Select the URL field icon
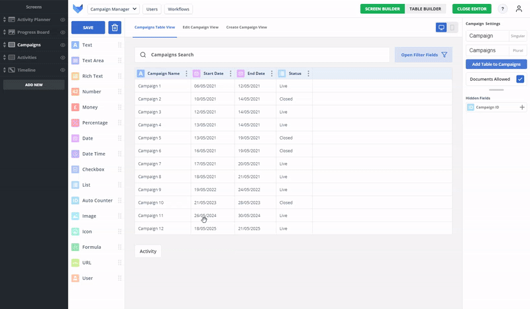The width and height of the screenshot is (530, 309). point(76,263)
